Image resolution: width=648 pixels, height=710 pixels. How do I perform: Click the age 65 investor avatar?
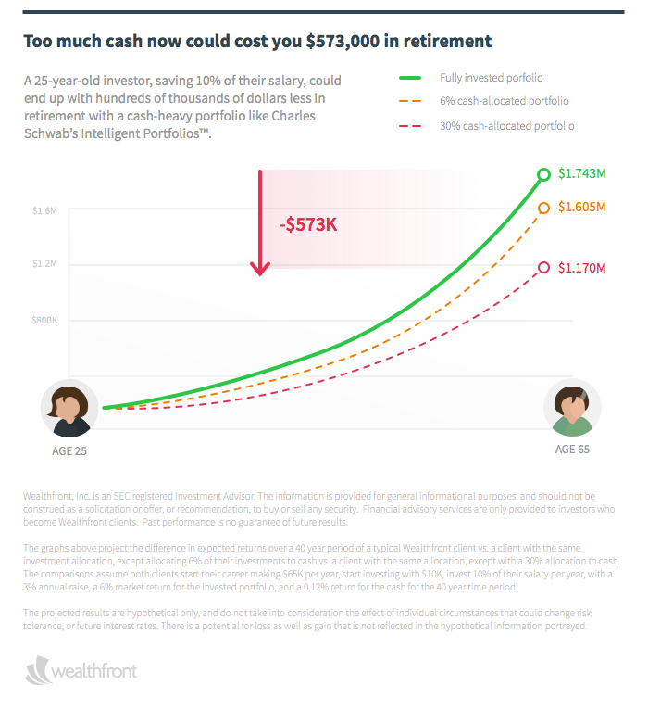tap(572, 408)
